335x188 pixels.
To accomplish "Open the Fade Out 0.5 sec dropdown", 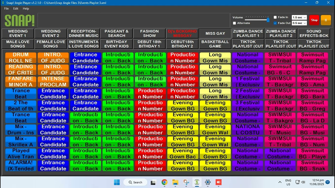I will coord(299,23).
